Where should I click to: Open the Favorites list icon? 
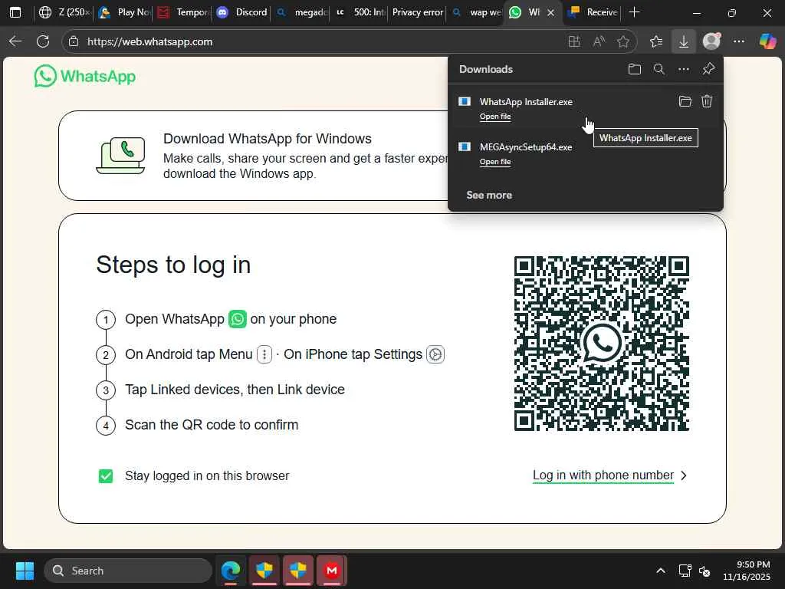click(656, 41)
